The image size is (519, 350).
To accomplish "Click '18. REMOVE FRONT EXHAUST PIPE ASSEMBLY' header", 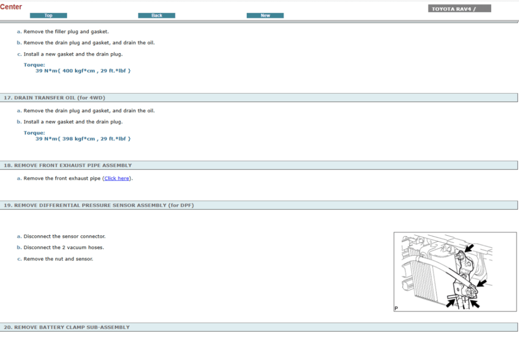I will (x=68, y=165).
